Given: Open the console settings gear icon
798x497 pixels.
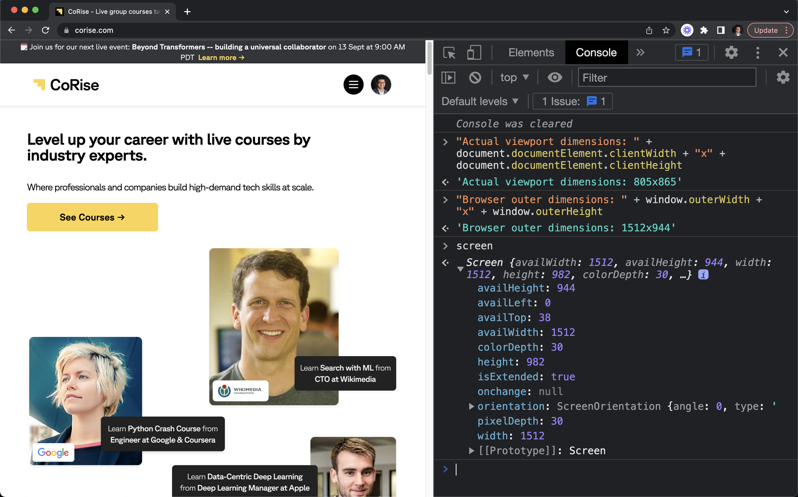Looking at the screenshot, I should coord(783,77).
